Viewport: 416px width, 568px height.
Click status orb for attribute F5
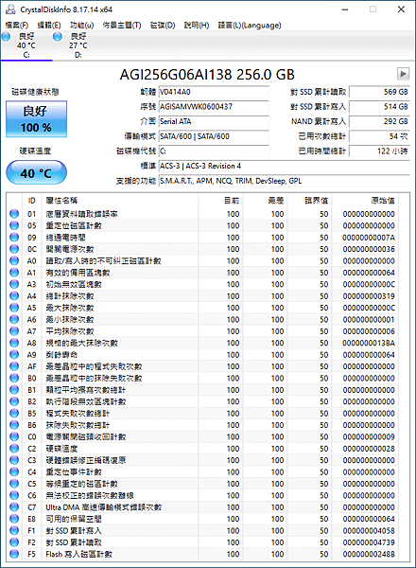click(x=14, y=554)
